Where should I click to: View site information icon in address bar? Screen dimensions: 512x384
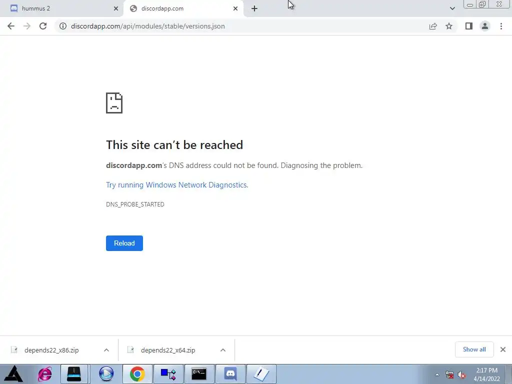(63, 26)
